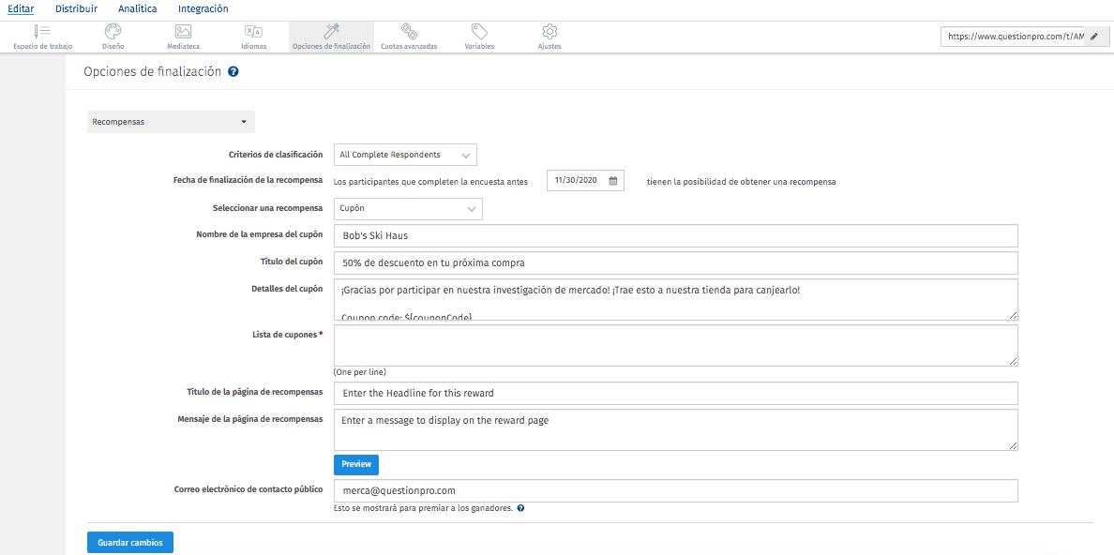Focus the Título de la página de recompensas field

point(675,393)
